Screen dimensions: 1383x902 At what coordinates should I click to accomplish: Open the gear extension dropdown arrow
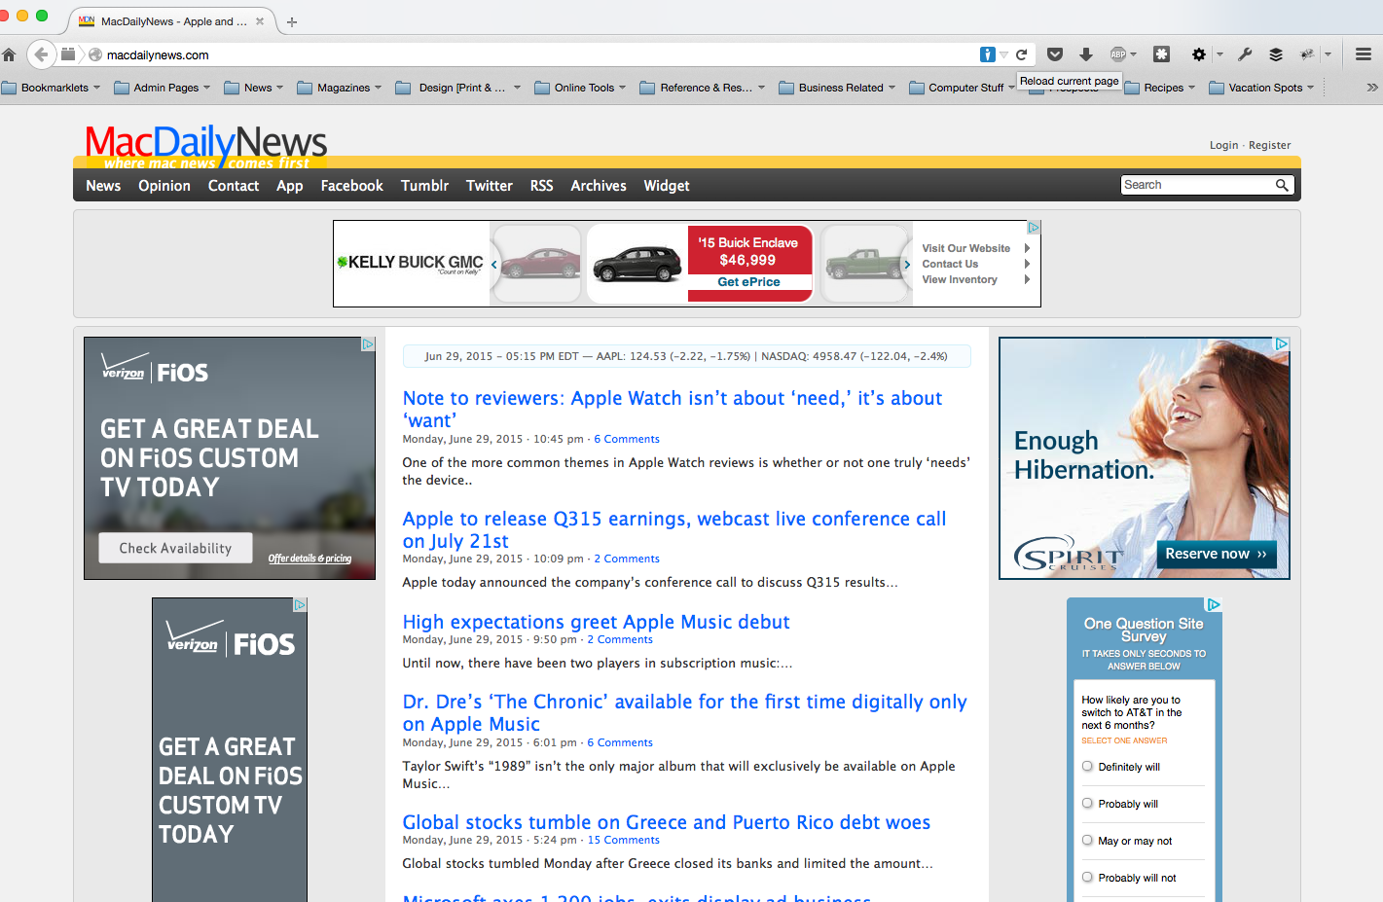pyautogui.click(x=1219, y=54)
